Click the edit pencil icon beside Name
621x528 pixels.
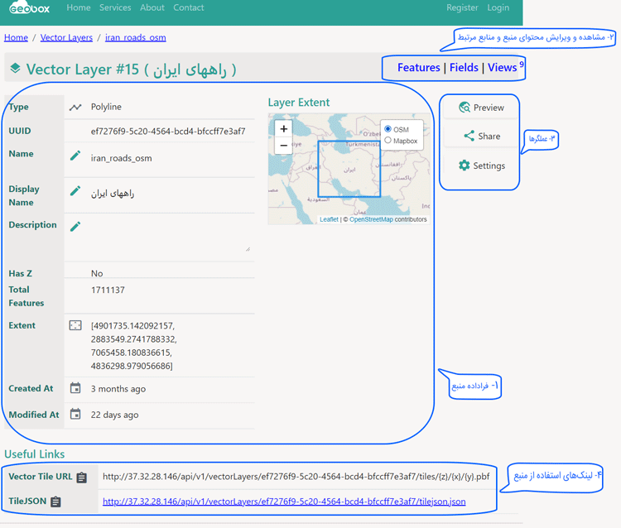click(75, 156)
